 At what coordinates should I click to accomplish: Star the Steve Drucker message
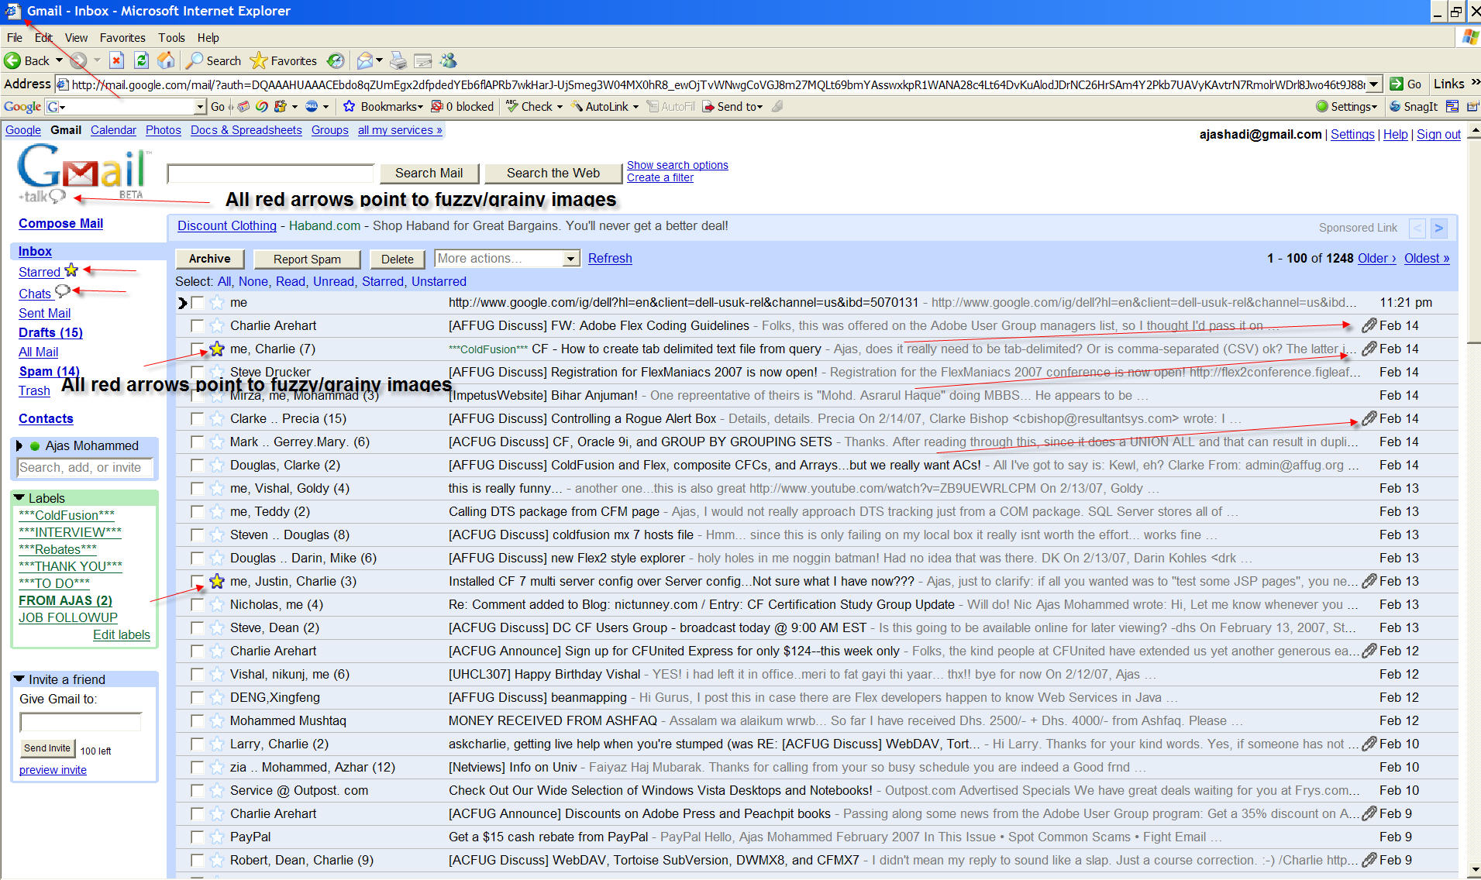218,372
